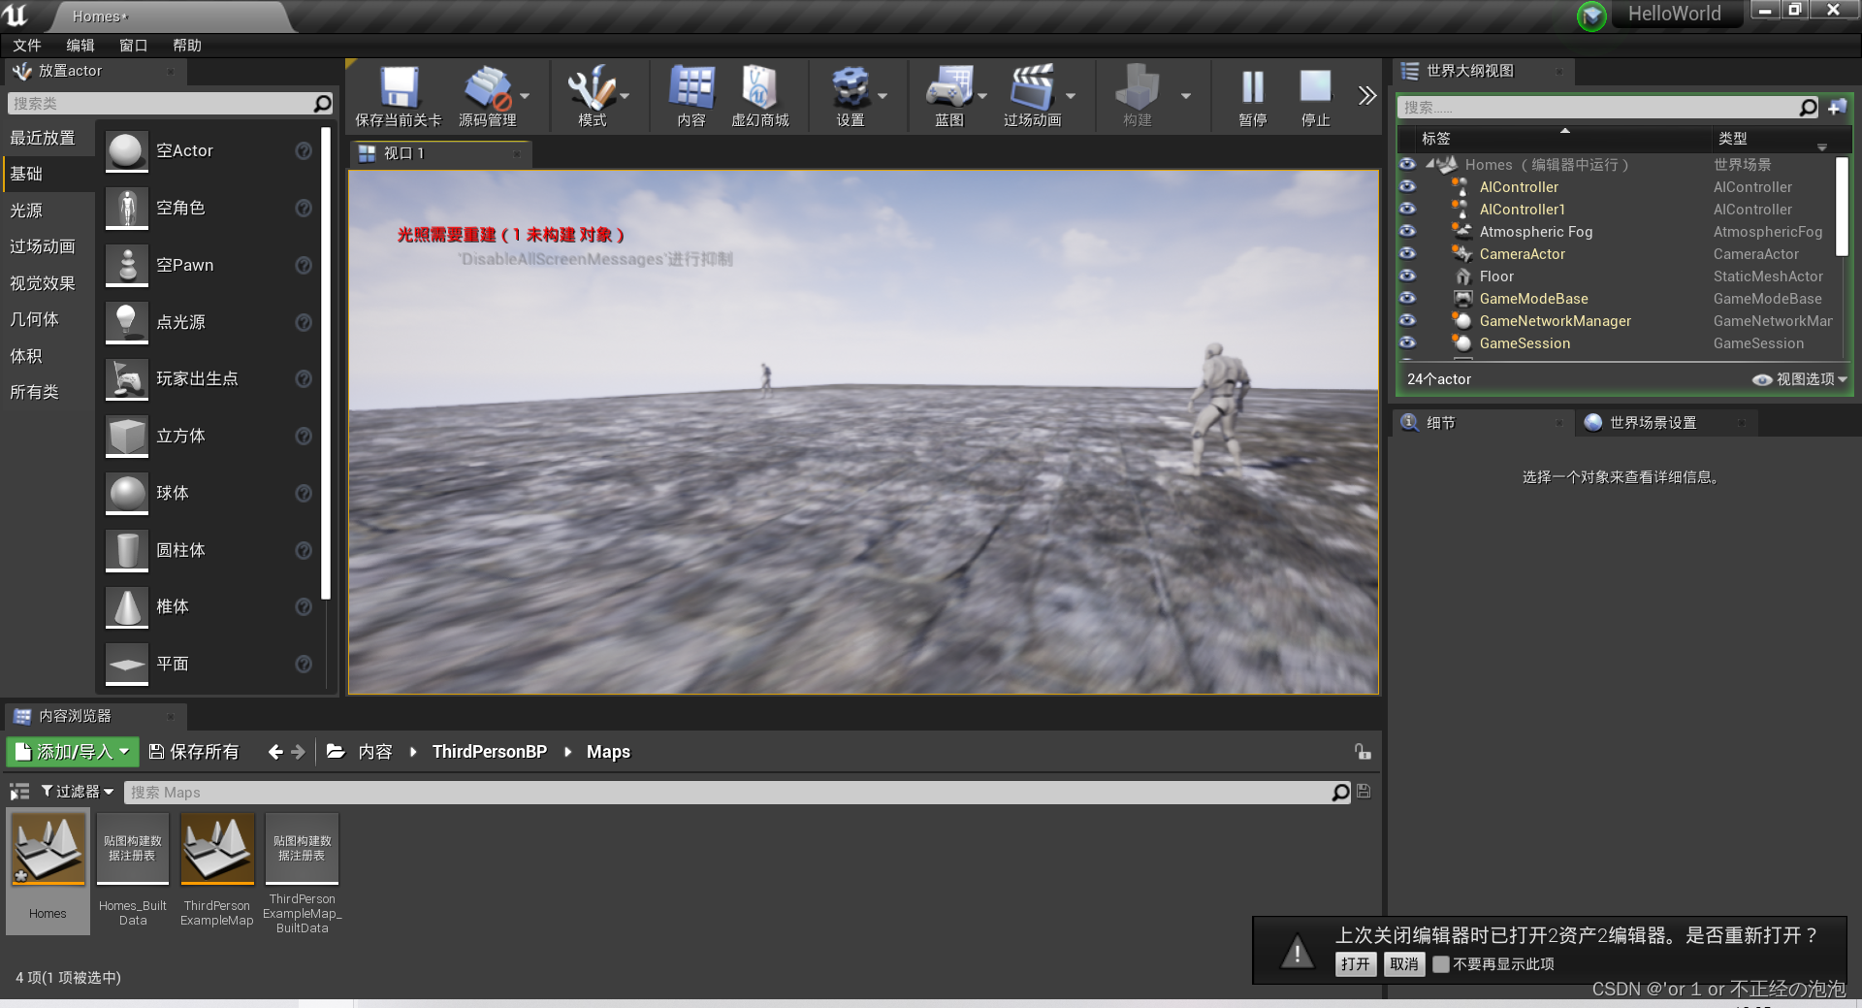Open the Marketplace (虚幻商城) icon
The height and width of the screenshot is (1008, 1862).
click(x=759, y=88)
